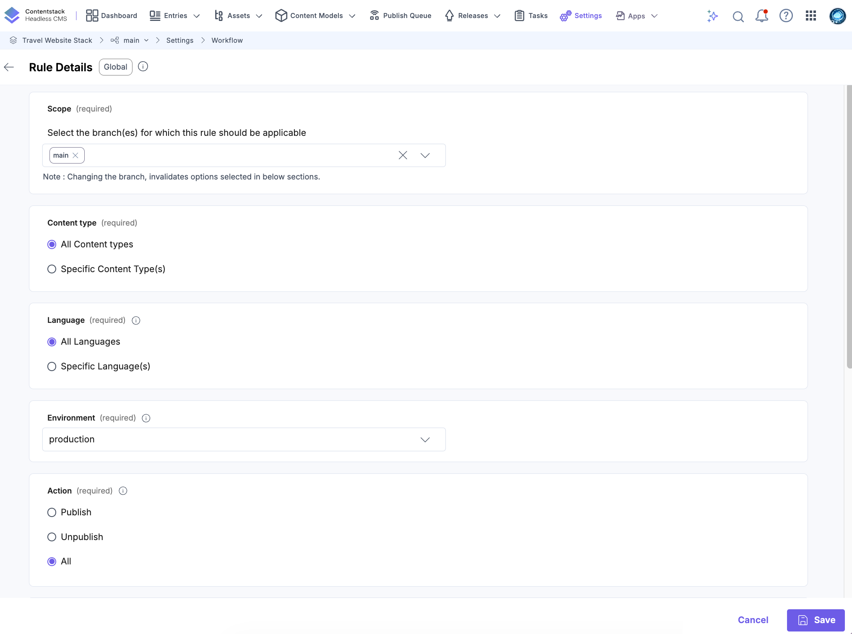Viewport: 852px width, 634px height.
Task: View the Language info tooltip icon
Action: point(135,320)
